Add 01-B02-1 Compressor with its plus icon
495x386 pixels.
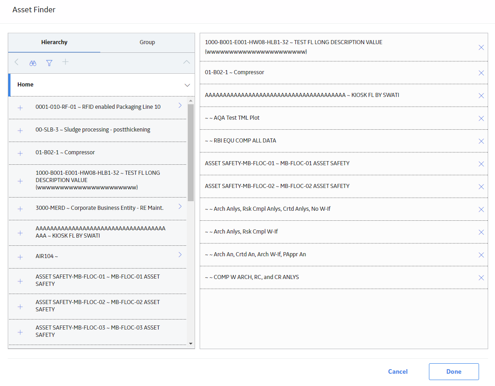20,153
